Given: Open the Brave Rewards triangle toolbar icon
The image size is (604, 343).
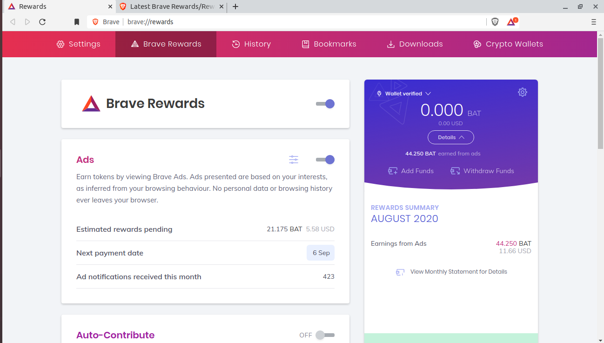Looking at the screenshot, I should pyautogui.click(x=512, y=21).
